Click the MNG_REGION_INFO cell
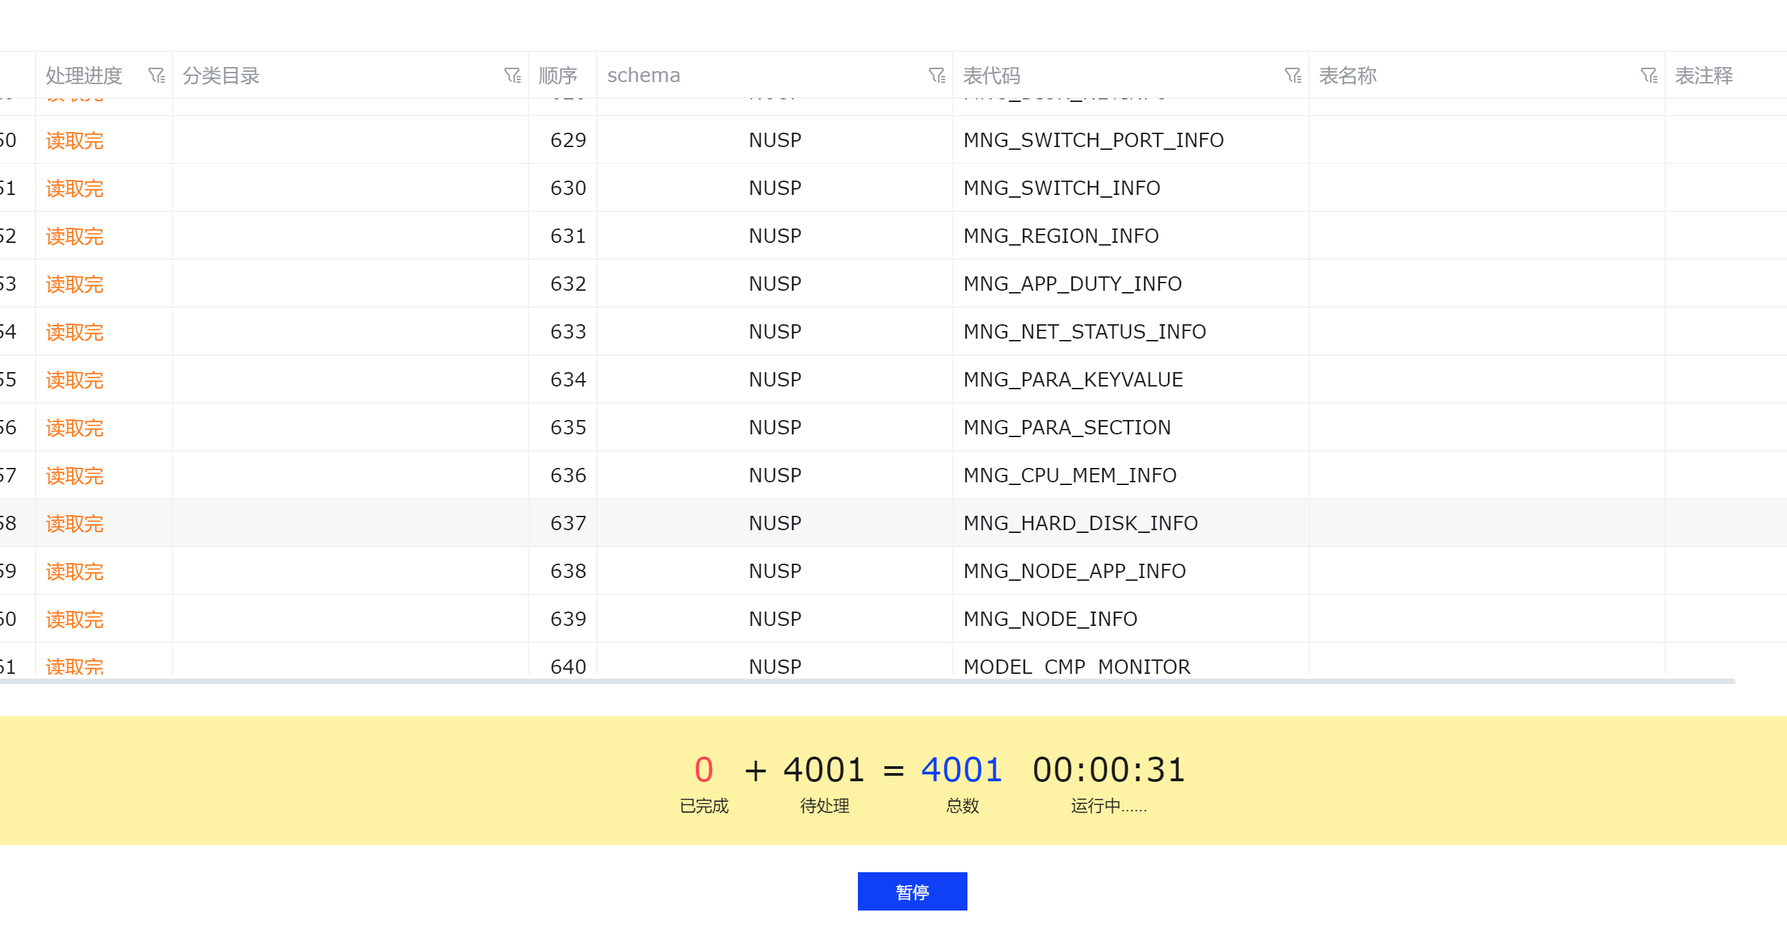Image resolution: width=1787 pixels, height=929 pixels. pos(1061,237)
